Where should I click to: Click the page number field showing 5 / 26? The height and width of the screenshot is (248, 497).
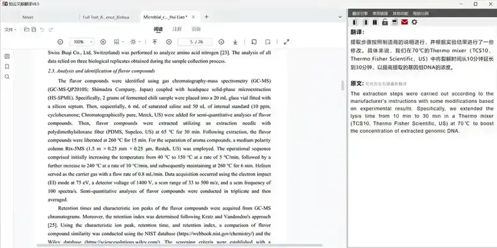click(195, 42)
